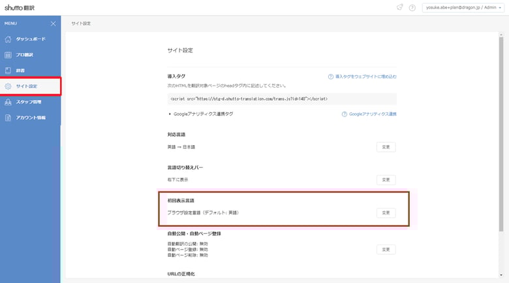
Task: Click the 言語切り替えバー section heading
Action: [185, 167]
